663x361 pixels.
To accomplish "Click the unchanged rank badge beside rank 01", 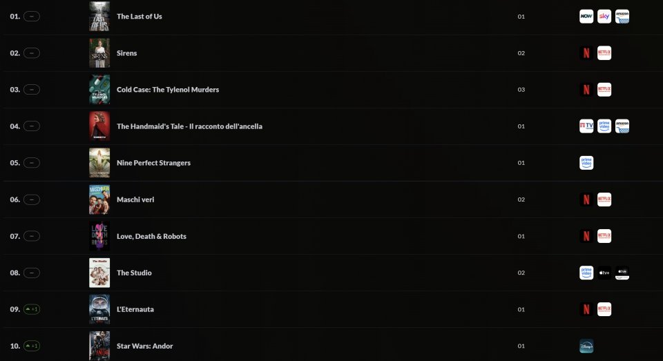I will (x=32, y=17).
